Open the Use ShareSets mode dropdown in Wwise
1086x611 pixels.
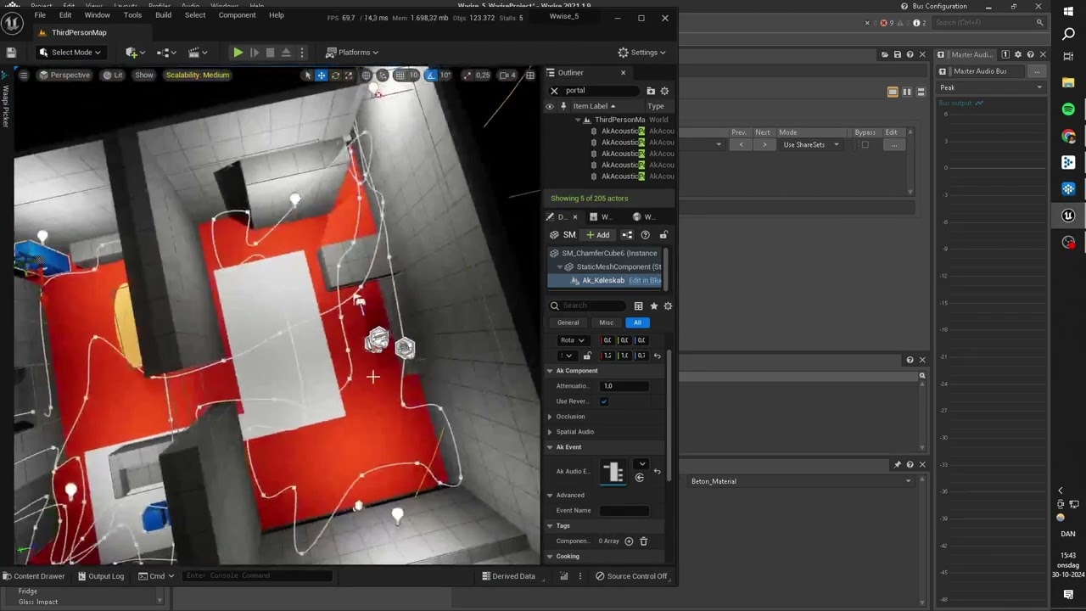click(810, 145)
